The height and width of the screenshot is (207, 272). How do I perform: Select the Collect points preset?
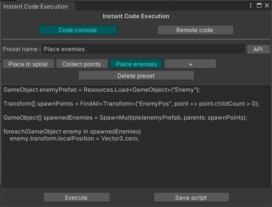[82, 64]
